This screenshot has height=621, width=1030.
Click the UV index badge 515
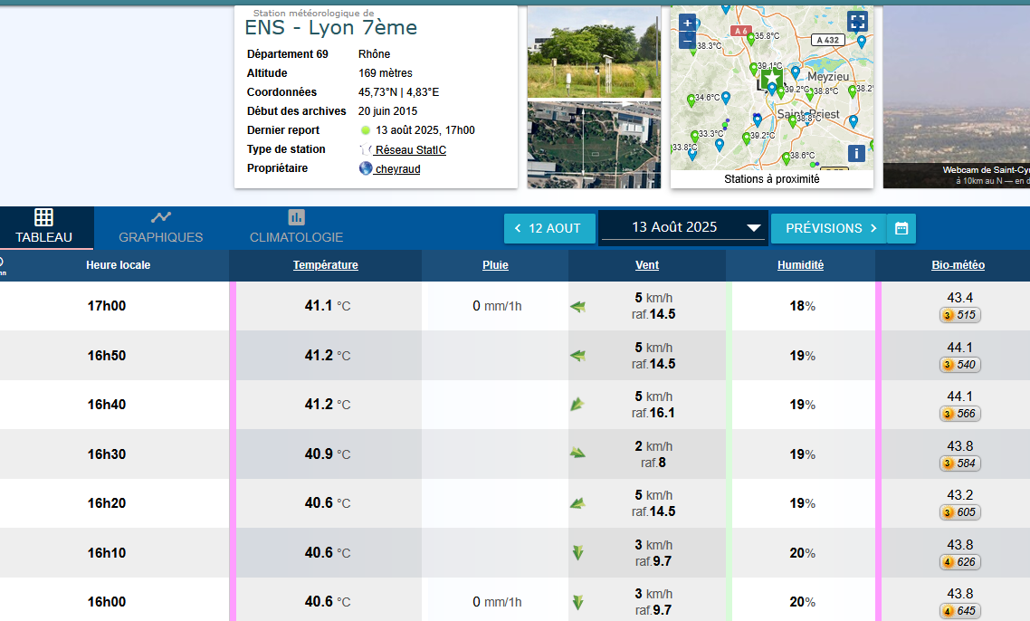[959, 315]
